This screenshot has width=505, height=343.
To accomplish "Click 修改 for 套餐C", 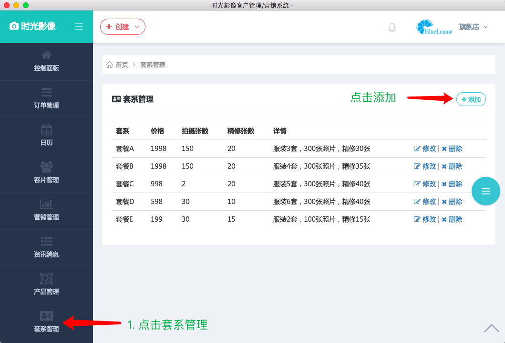I will 428,184.
